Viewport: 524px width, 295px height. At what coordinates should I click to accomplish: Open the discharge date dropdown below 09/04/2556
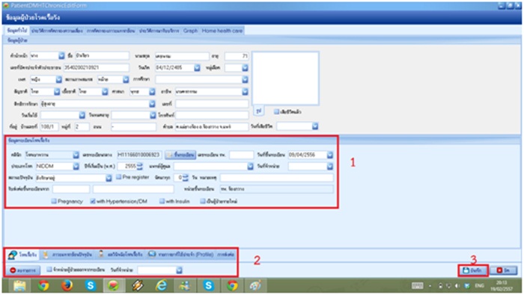(x=330, y=166)
